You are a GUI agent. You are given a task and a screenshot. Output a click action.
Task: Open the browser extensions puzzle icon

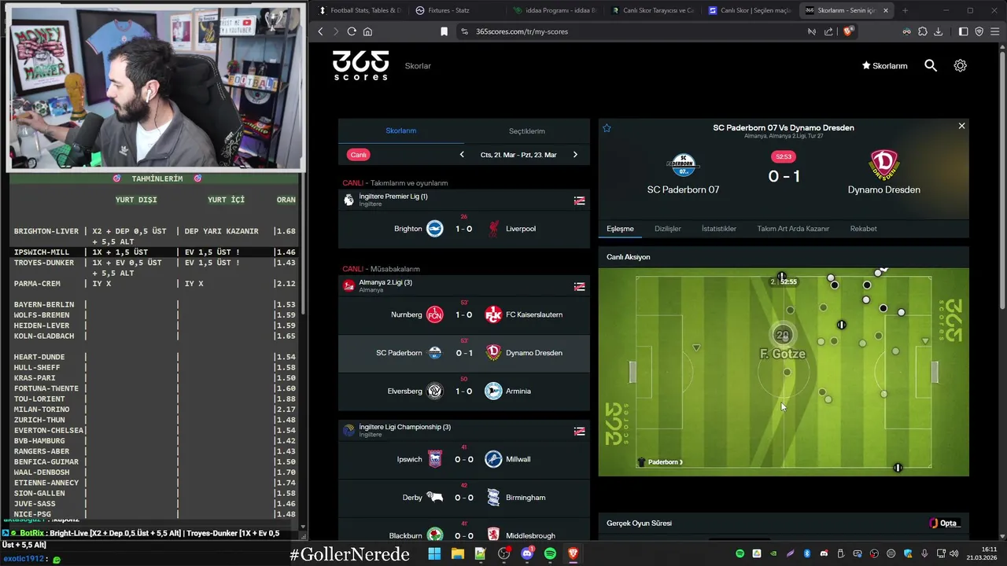pyautogui.click(x=923, y=31)
